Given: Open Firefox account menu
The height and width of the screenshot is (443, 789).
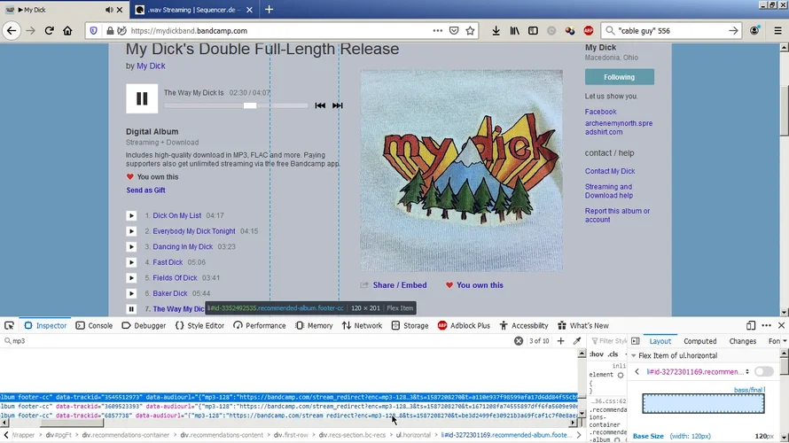Looking at the screenshot, I should tap(754, 31).
